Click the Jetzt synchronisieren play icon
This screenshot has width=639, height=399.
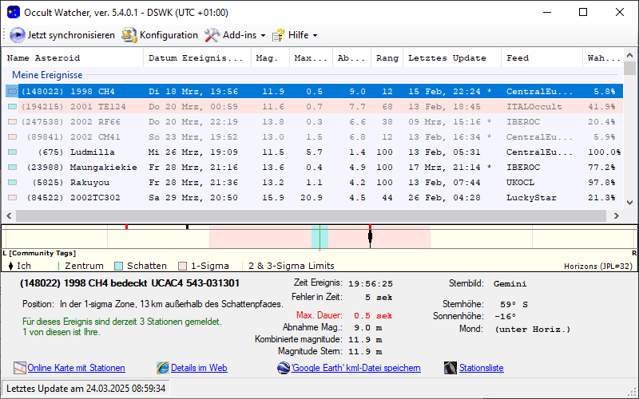[x=17, y=35]
